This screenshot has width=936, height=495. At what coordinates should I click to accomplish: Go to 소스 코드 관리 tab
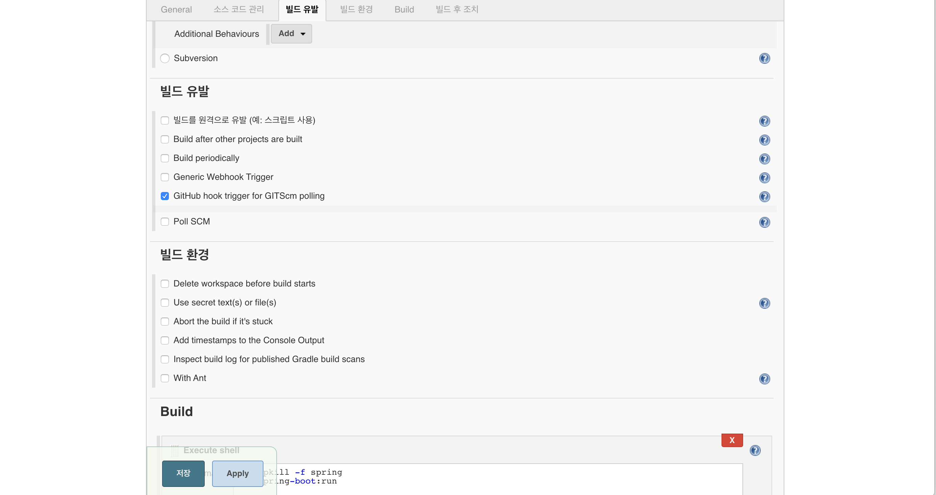click(x=239, y=9)
